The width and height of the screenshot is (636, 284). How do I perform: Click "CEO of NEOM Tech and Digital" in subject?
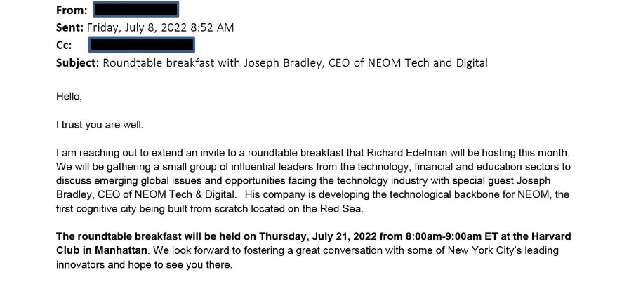coord(406,63)
